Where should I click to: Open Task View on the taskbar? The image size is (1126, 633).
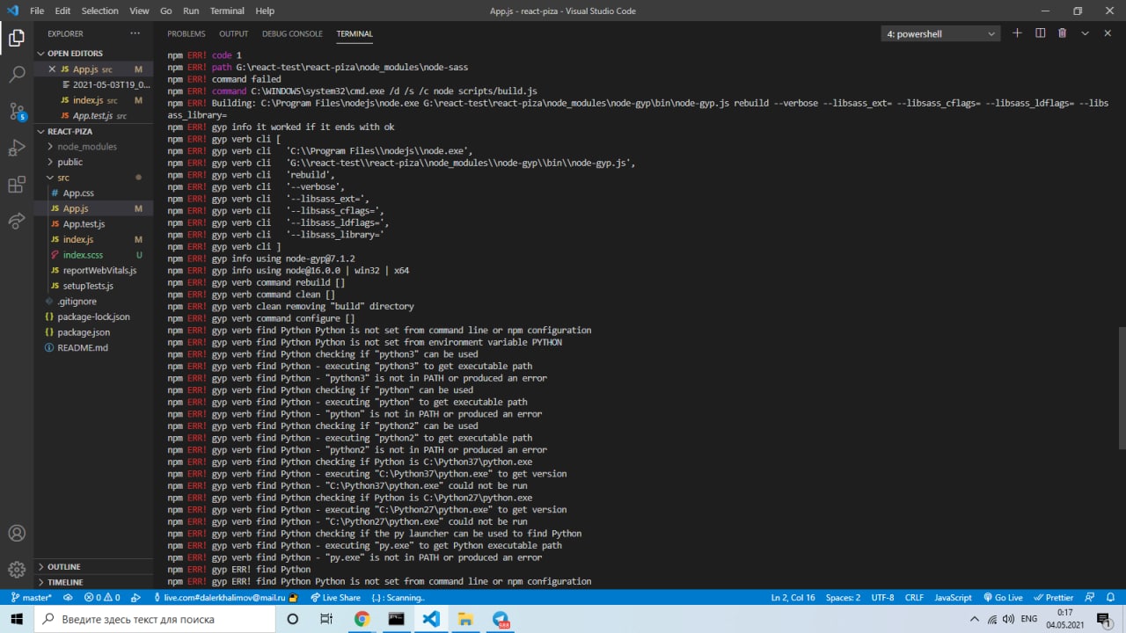point(326,619)
